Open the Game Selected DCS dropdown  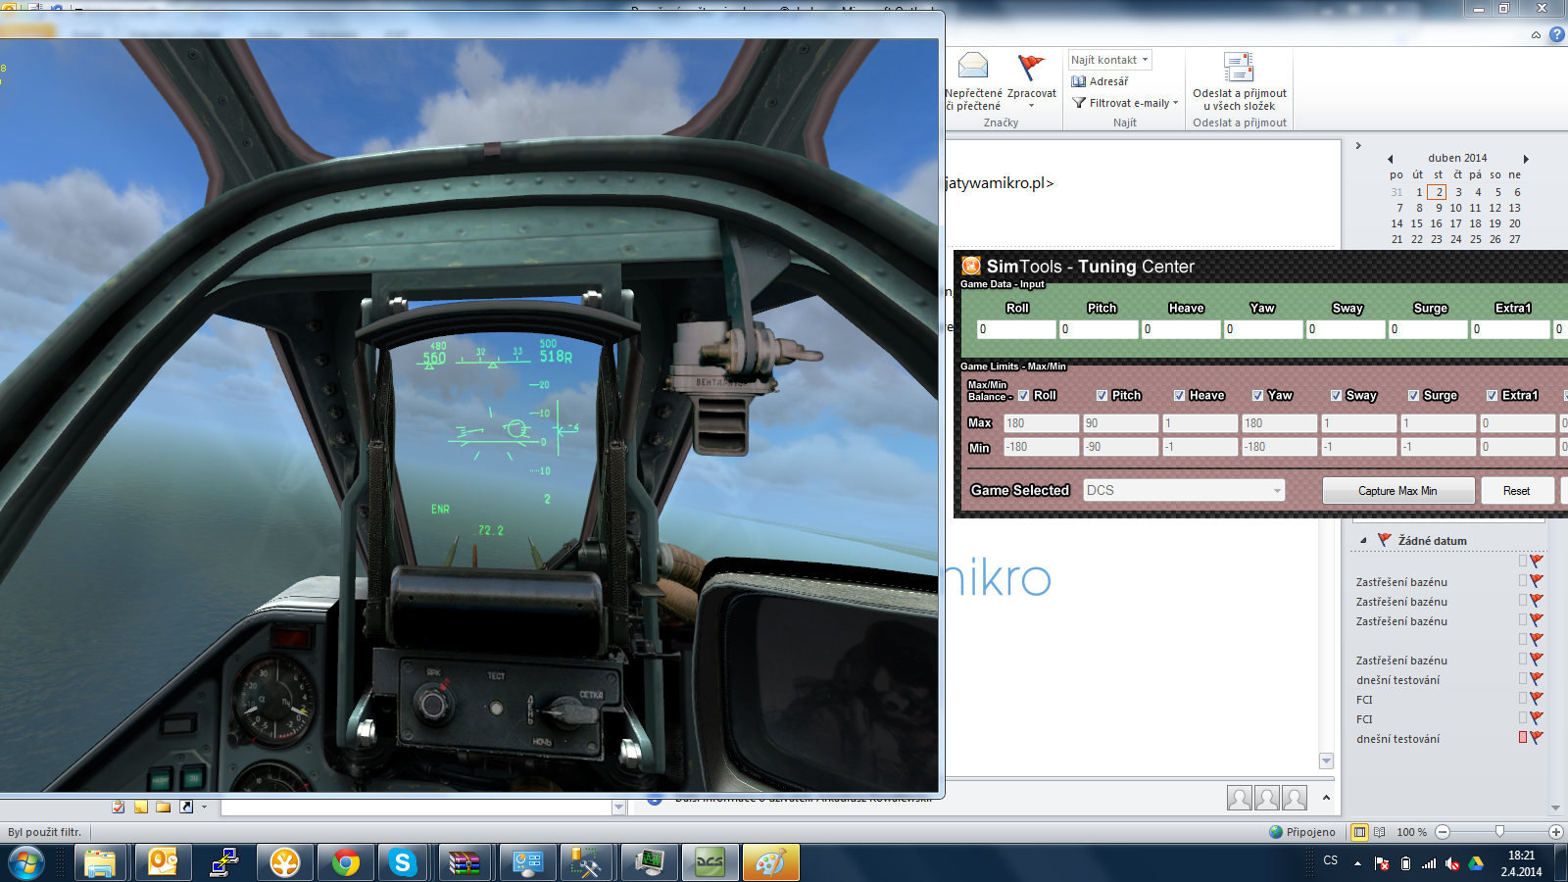pyautogui.click(x=1184, y=490)
